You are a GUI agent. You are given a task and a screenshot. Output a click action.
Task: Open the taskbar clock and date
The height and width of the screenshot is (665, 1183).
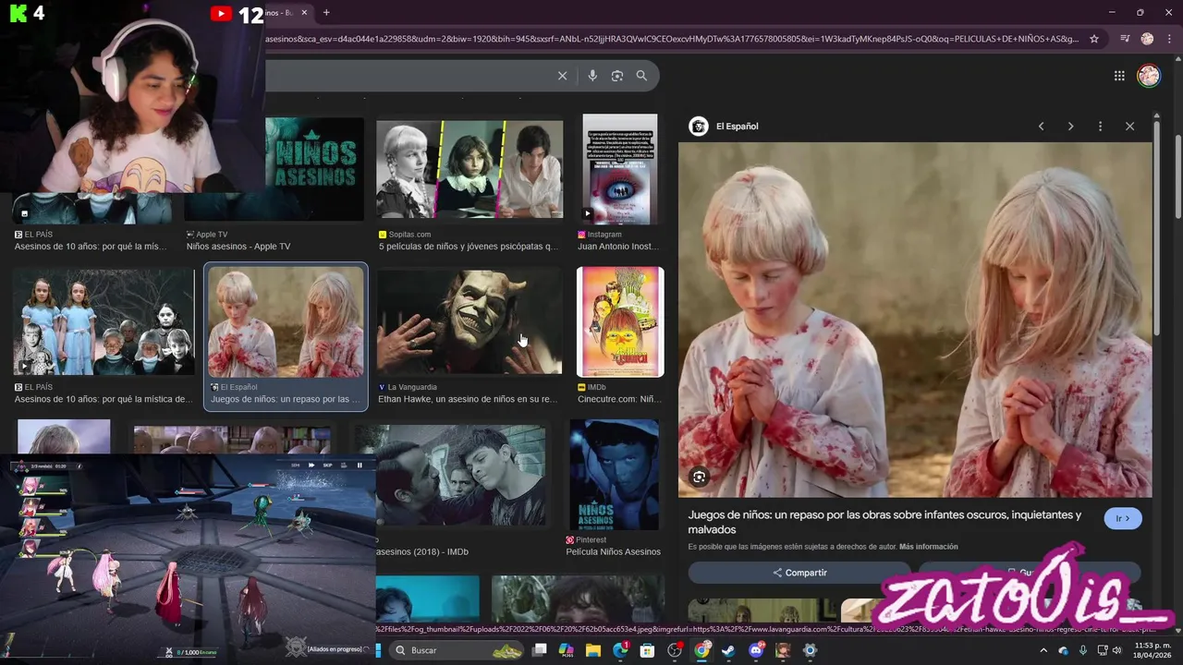pos(1153,650)
